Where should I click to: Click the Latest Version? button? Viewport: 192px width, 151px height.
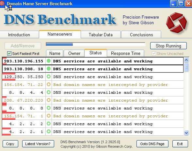38,144
